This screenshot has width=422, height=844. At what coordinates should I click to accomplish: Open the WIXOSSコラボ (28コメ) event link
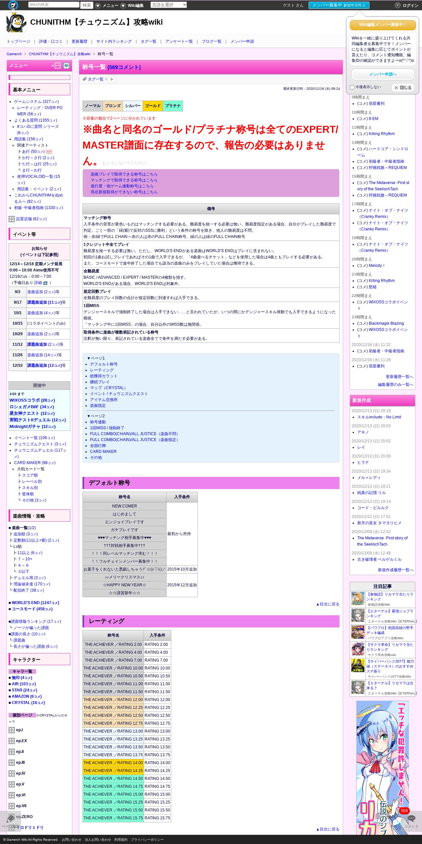(32, 400)
